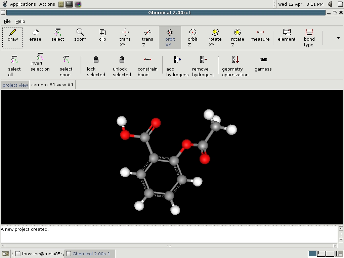Screen dimensions: 344x258
Task: Switch to the trans XY tool
Action: 125,38
